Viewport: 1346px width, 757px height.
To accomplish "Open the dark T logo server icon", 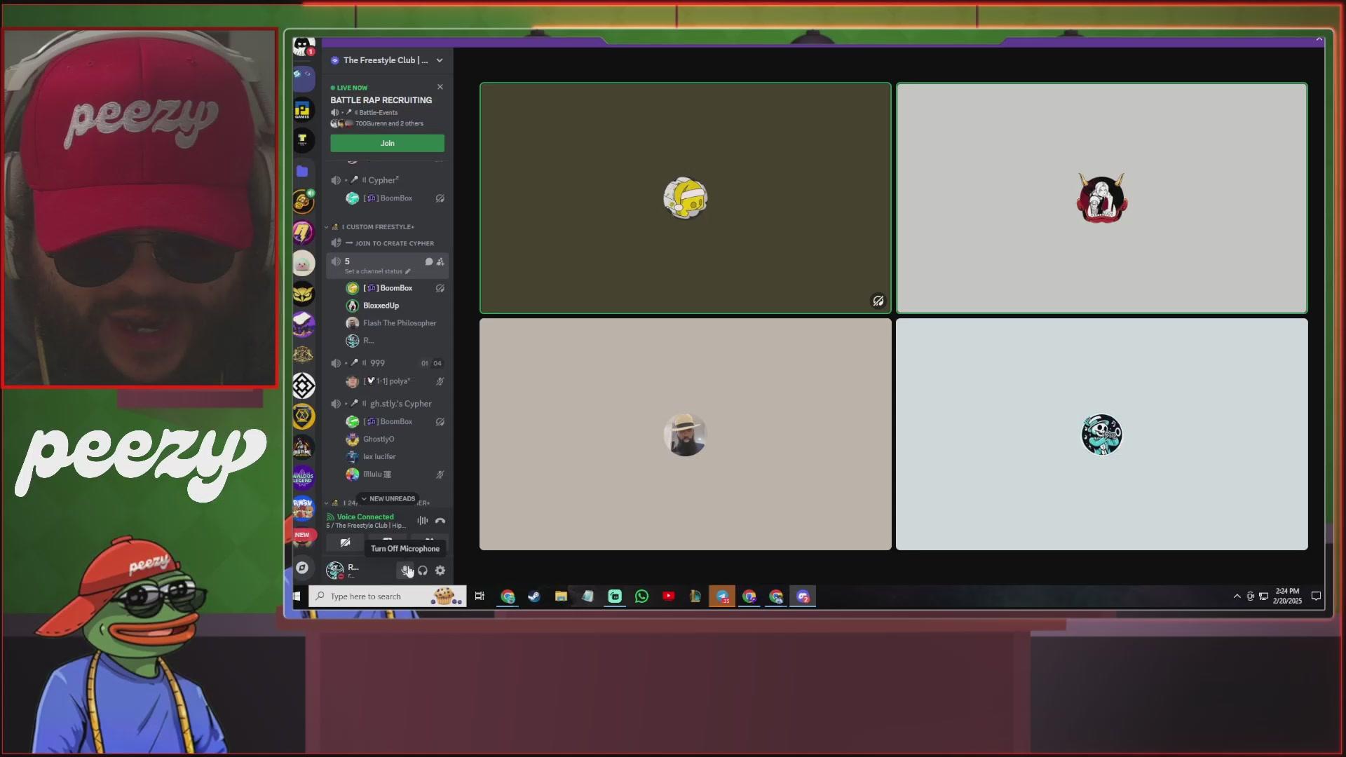I will (x=303, y=139).
